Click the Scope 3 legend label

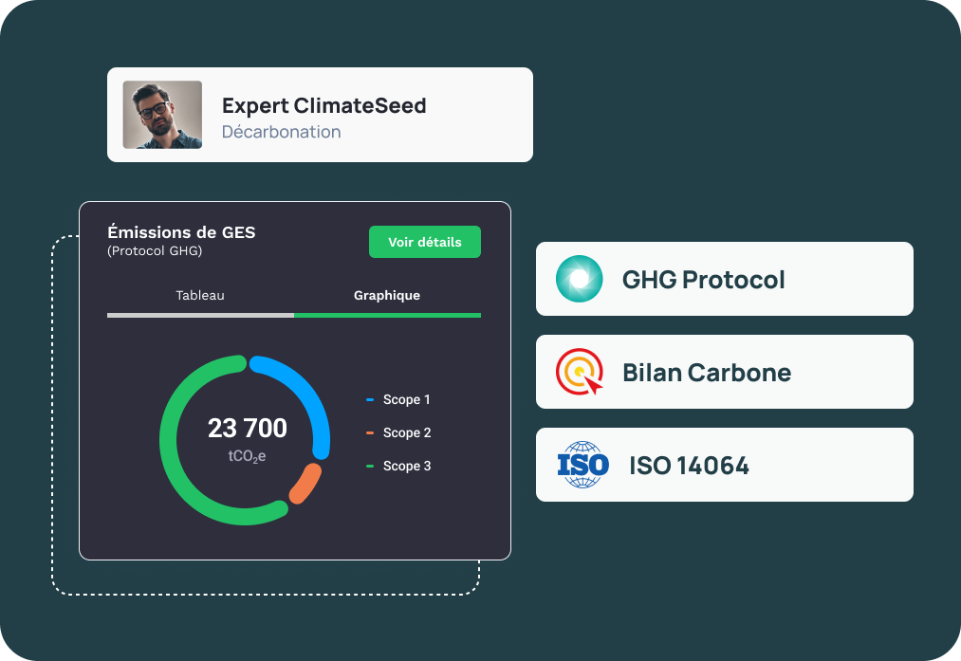click(x=407, y=466)
